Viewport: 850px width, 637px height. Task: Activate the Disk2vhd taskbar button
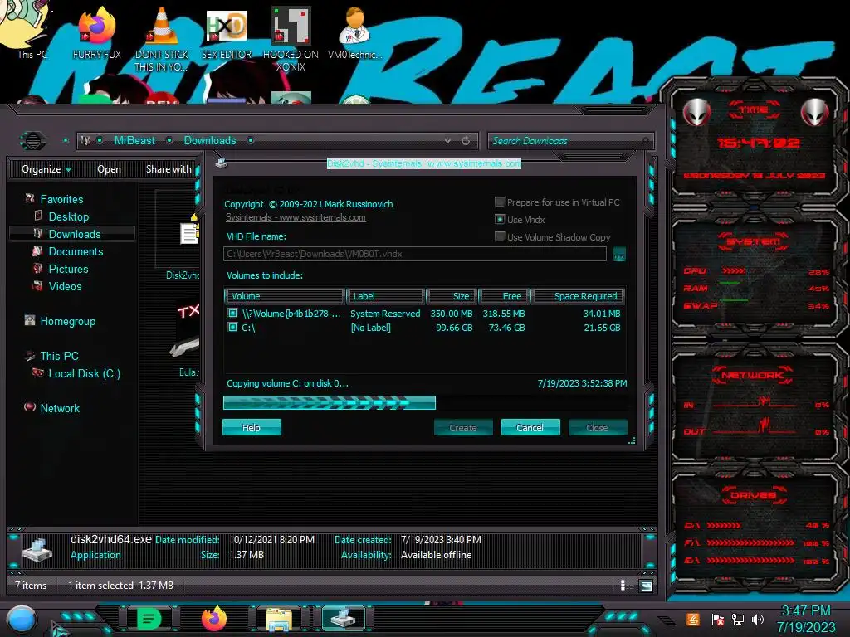tap(343, 619)
